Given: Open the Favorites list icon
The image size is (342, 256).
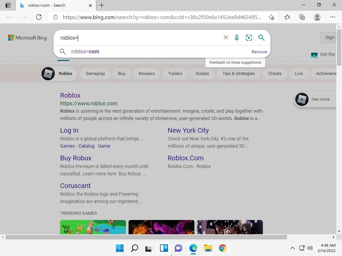Looking at the screenshot, I should [x=287, y=17].
